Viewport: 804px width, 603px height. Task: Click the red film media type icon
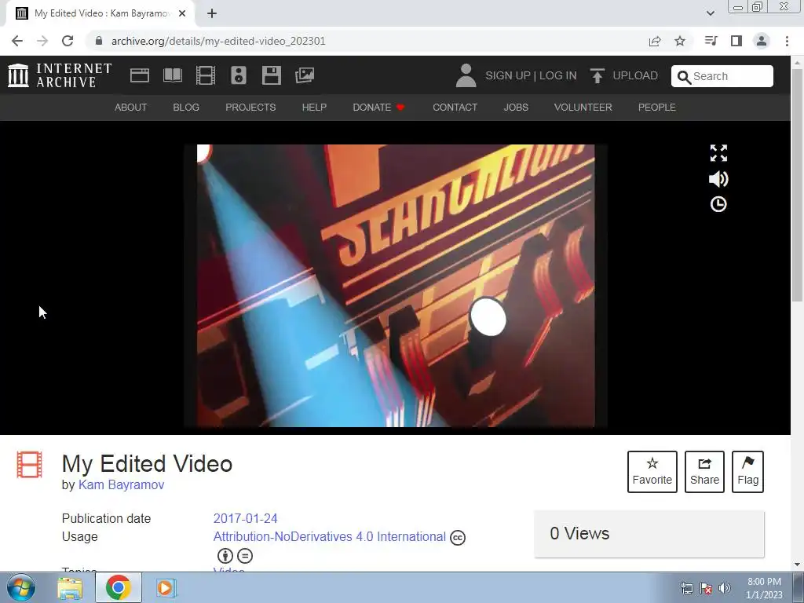click(29, 465)
